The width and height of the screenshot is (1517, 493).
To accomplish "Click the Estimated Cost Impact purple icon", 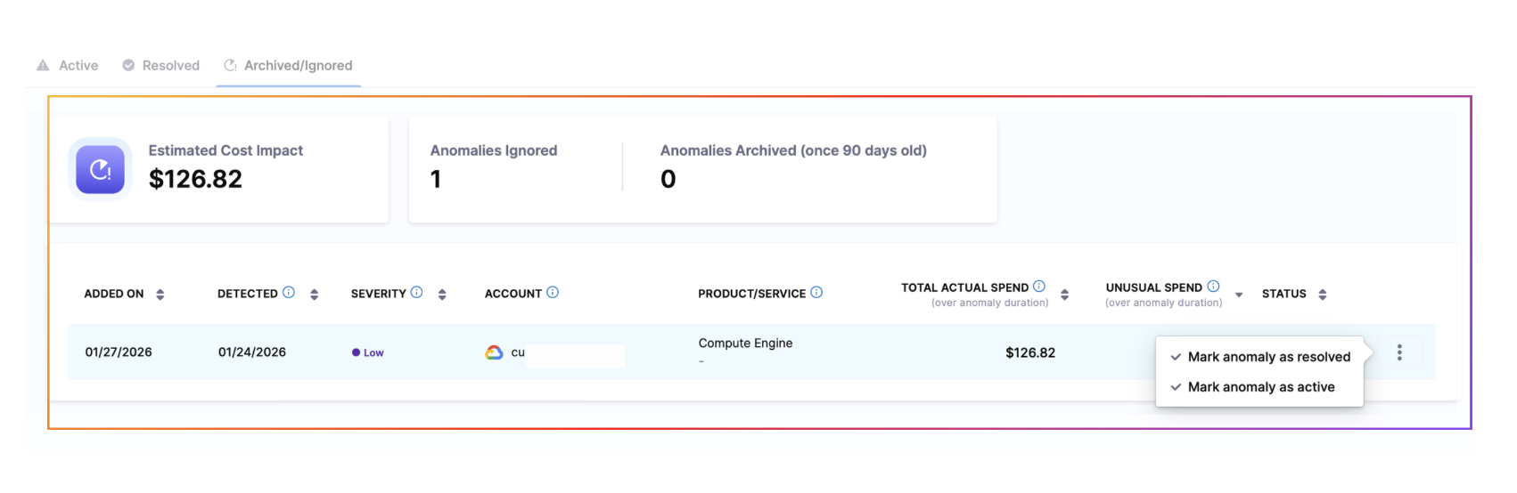I will 100,169.
